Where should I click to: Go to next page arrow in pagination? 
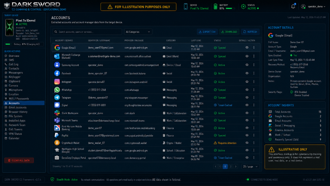tap(236, 167)
